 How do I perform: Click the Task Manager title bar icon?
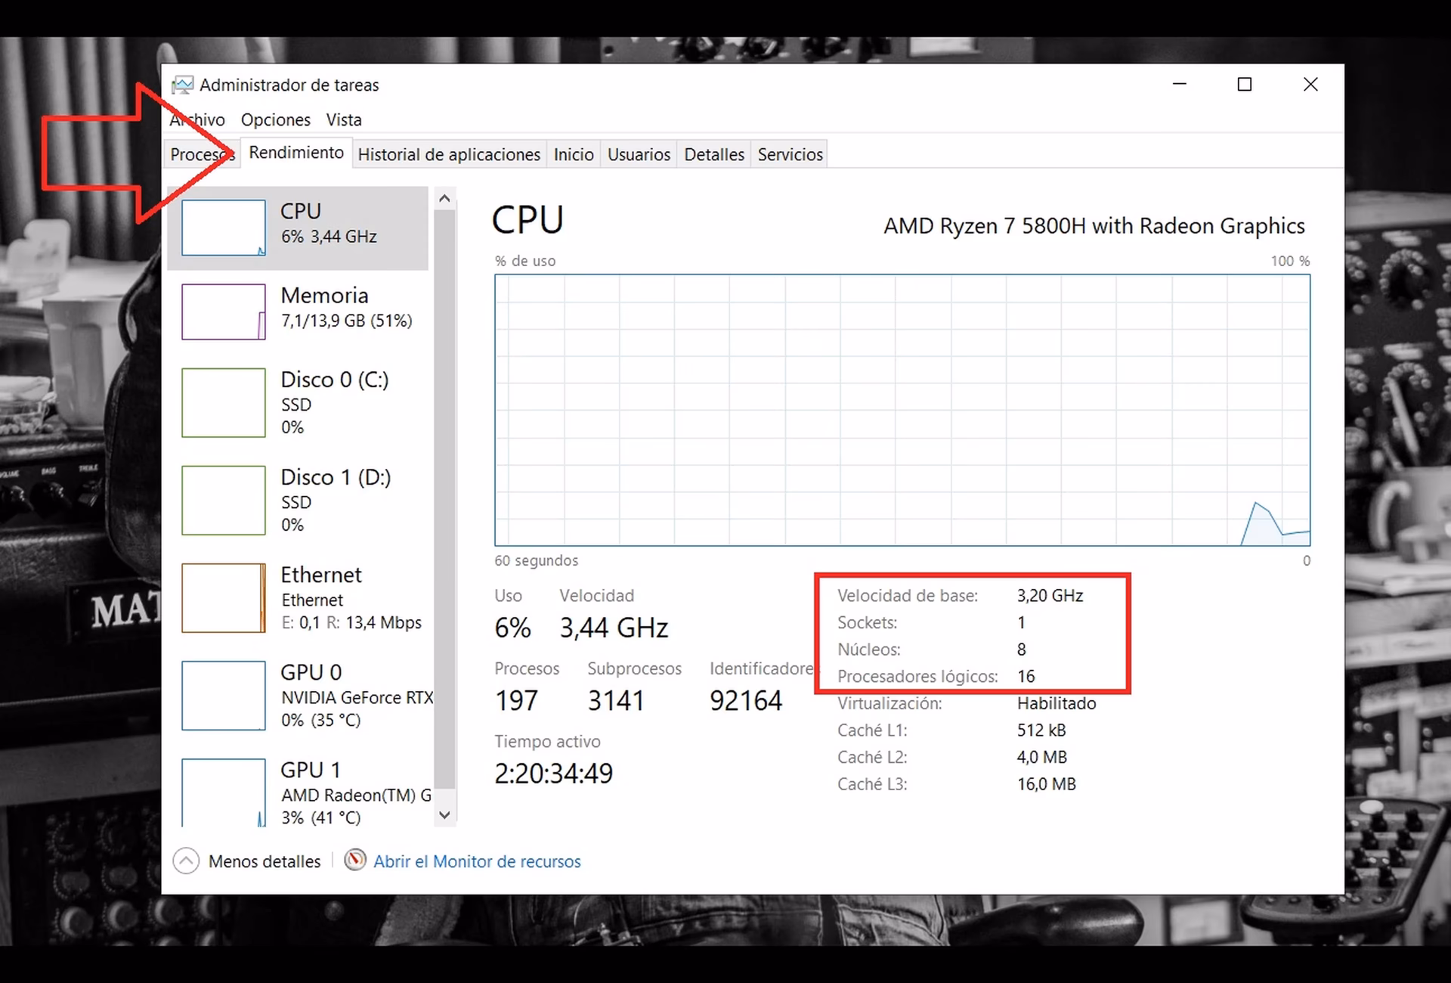[x=182, y=85]
